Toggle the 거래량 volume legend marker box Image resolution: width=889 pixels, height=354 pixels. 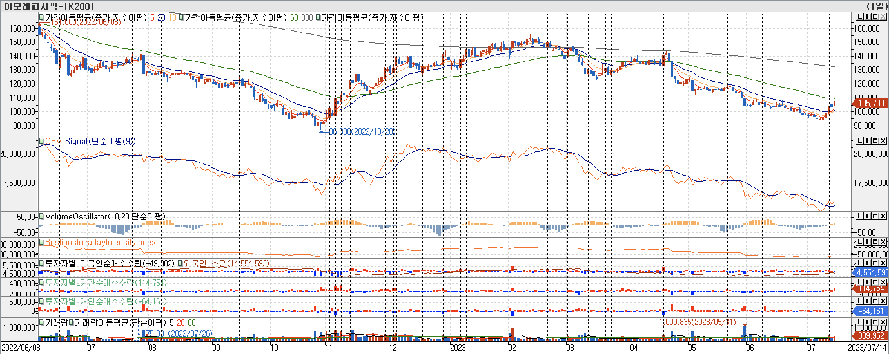coord(41,323)
